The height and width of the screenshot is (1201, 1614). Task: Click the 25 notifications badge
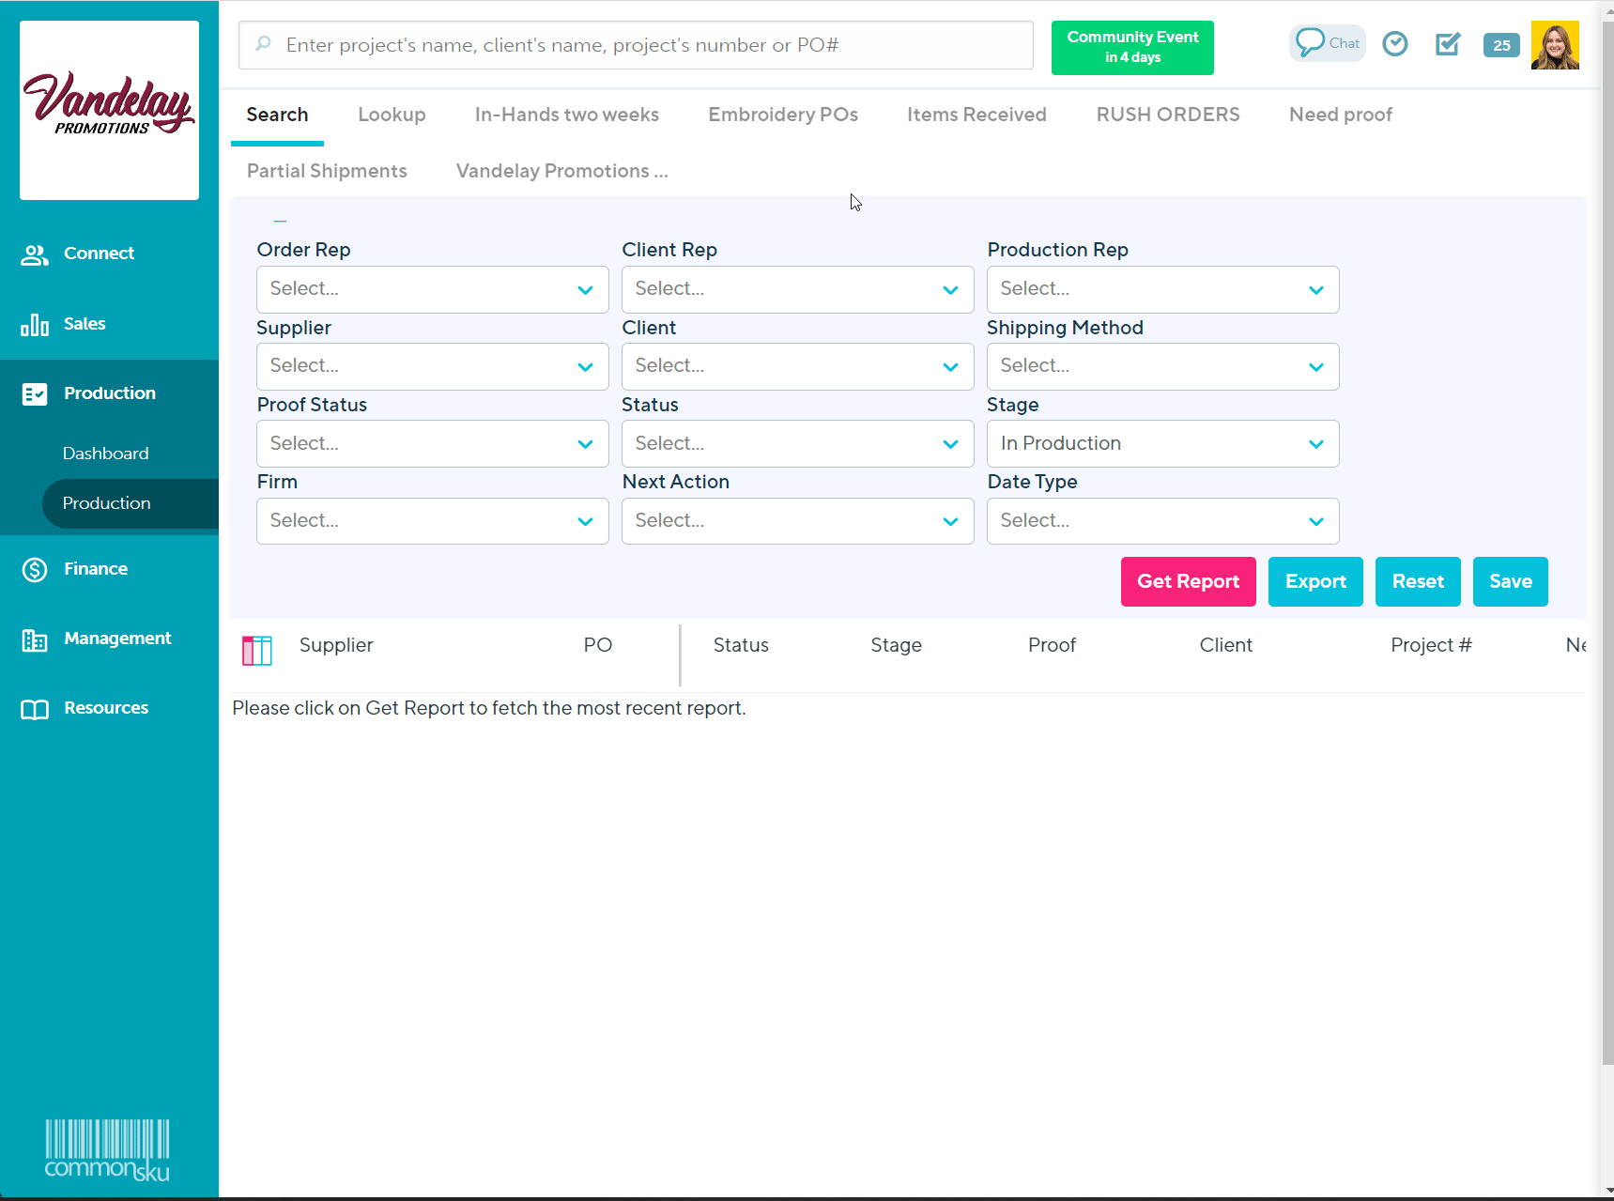click(x=1501, y=45)
